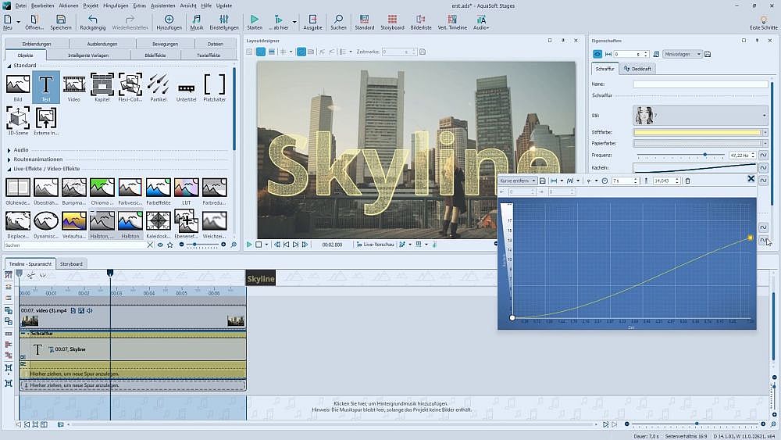The width and height of the screenshot is (781, 440).
Task: Click the Kurve entfernen button
Action: 517,181
